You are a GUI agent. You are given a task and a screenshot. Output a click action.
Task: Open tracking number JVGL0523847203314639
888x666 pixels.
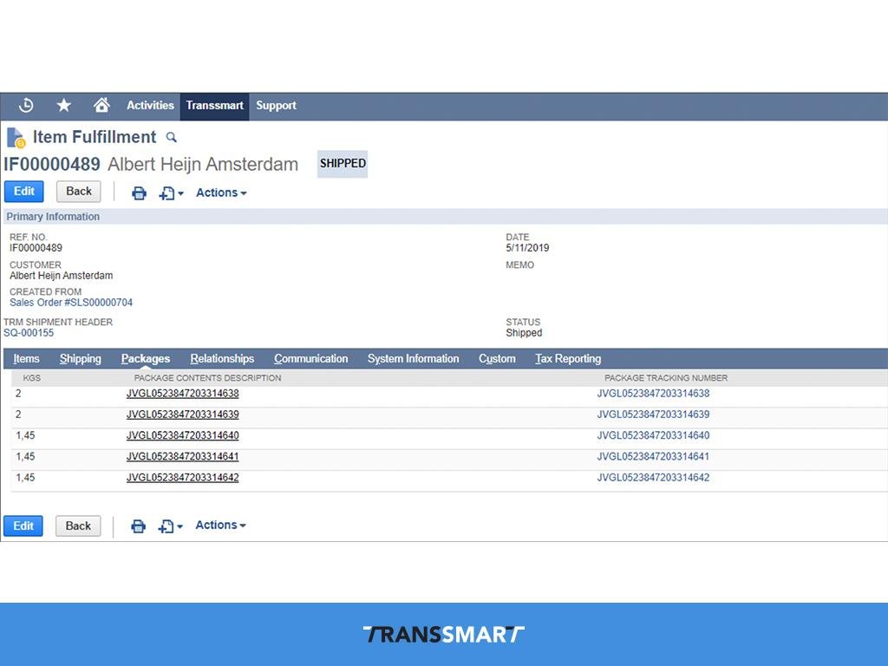click(653, 415)
